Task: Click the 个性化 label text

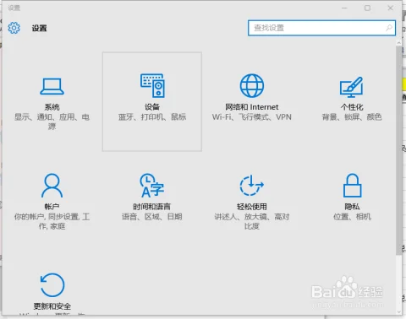Action: [352, 107]
